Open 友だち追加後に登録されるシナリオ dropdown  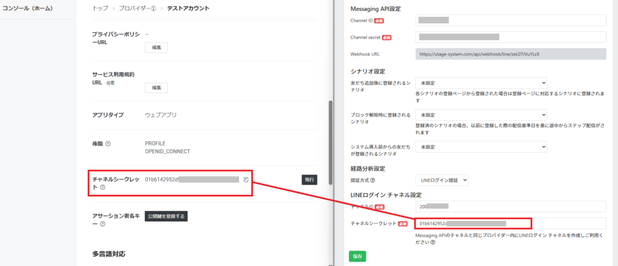point(482,82)
